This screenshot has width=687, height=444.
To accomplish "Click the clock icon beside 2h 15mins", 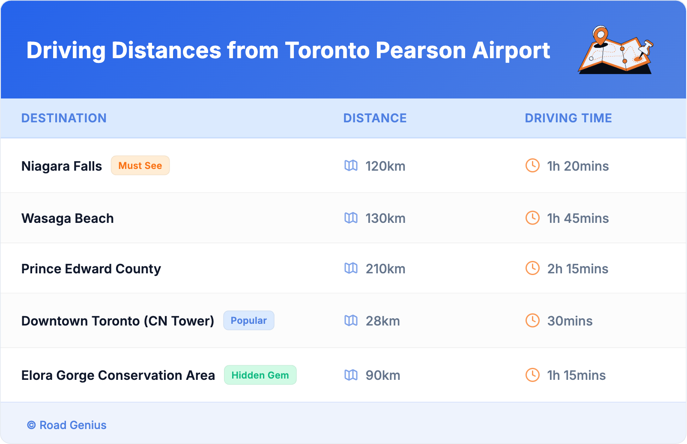I will 532,269.
